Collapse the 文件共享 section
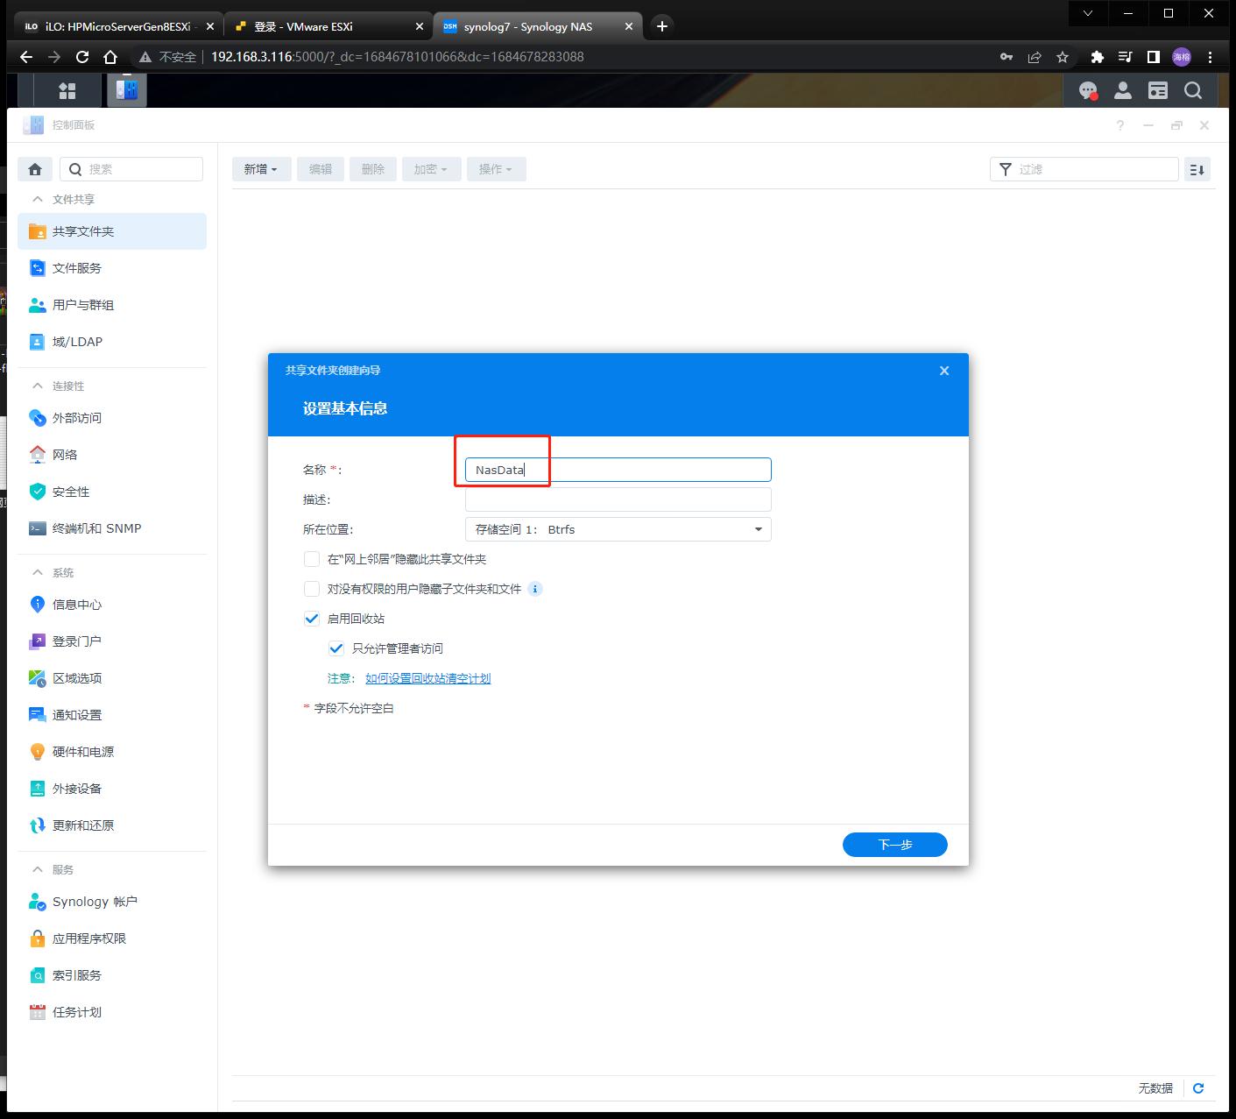Image resolution: width=1236 pixels, height=1119 pixels. click(38, 200)
